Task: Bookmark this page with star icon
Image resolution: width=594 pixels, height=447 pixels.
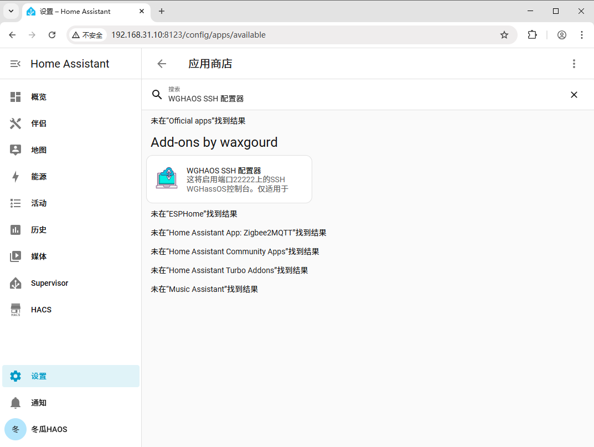Action: pyautogui.click(x=504, y=35)
